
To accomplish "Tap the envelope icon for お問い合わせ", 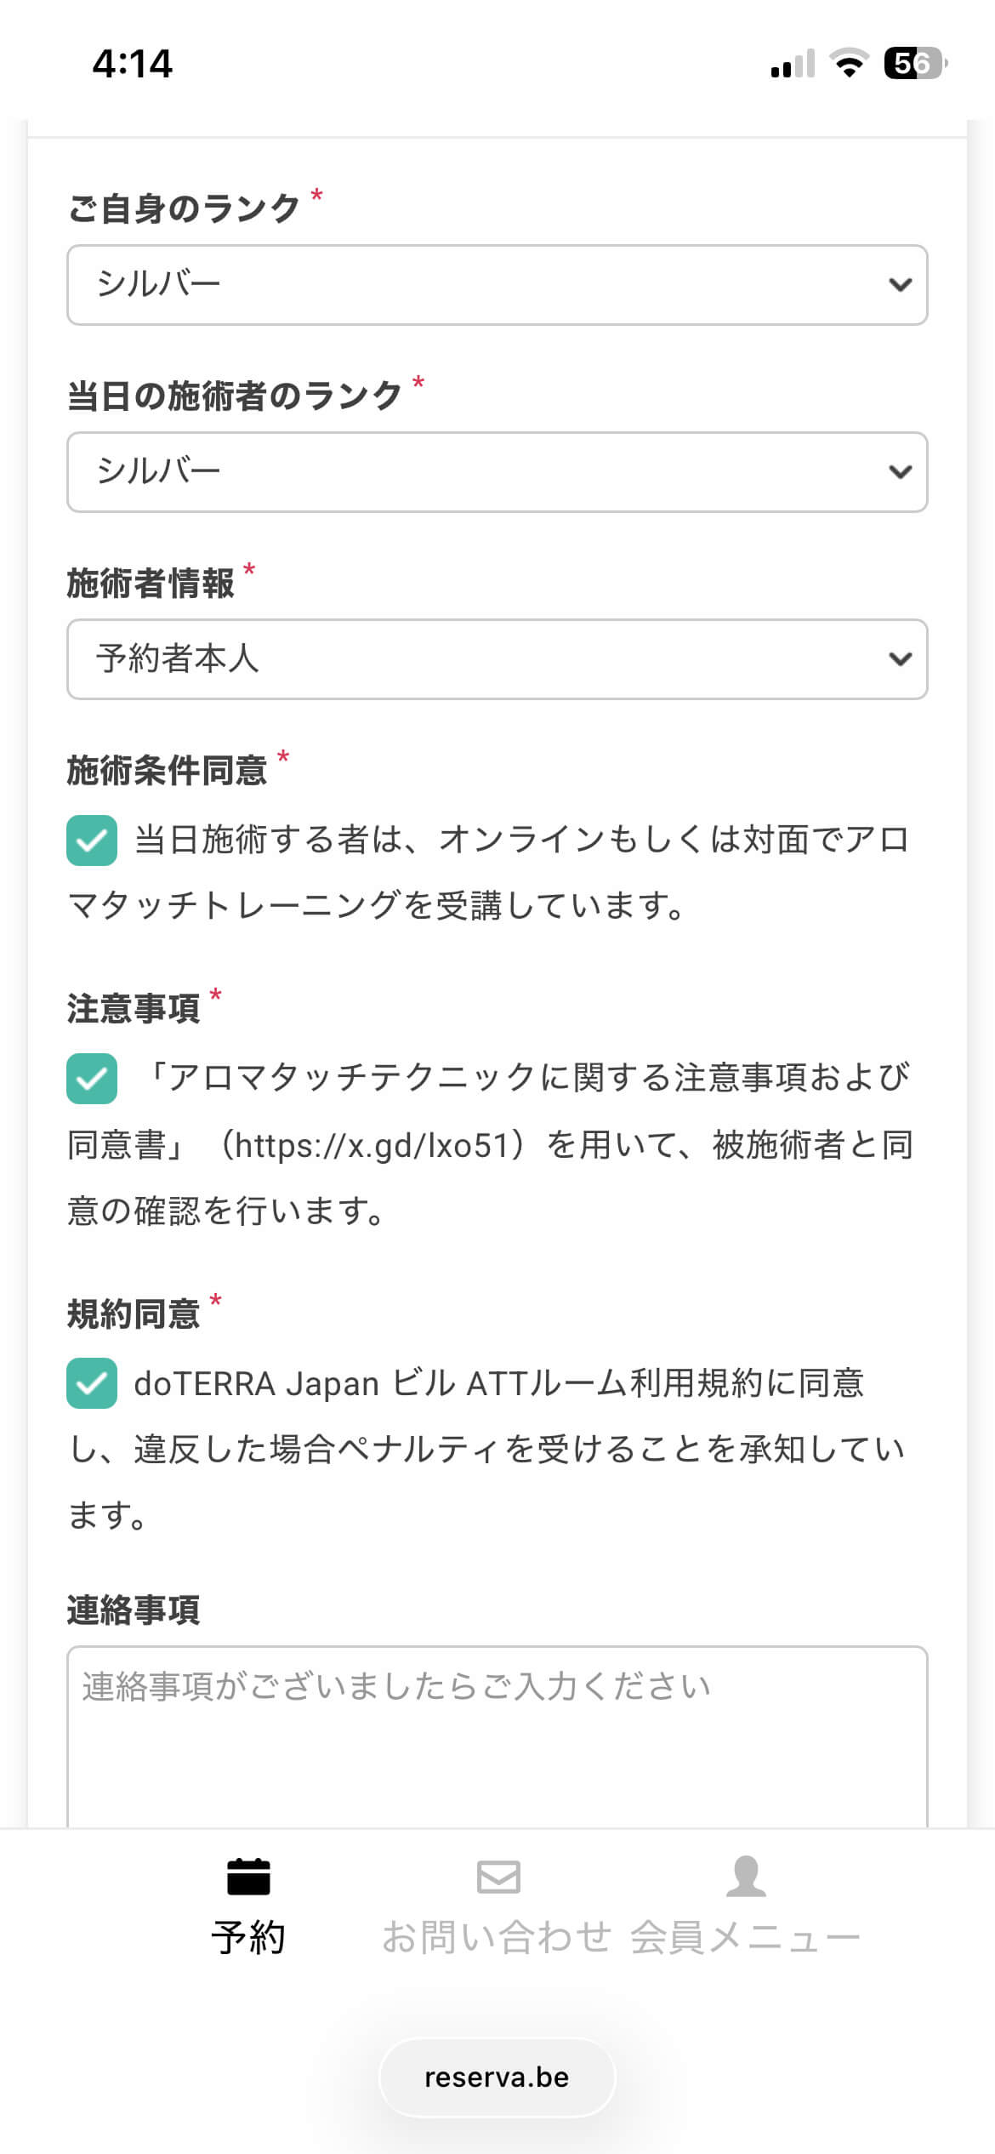I will (x=498, y=1877).
